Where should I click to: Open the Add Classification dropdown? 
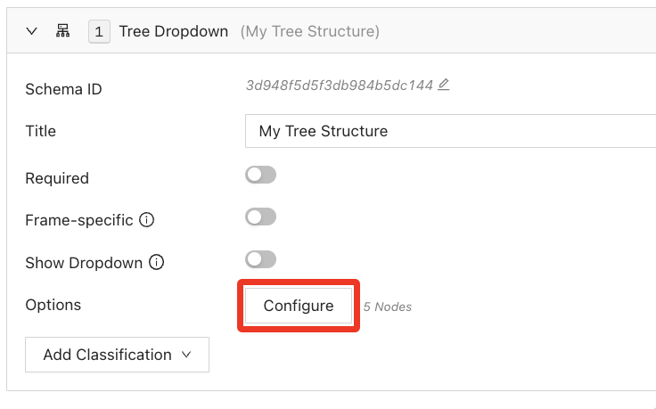click(117, 355)
